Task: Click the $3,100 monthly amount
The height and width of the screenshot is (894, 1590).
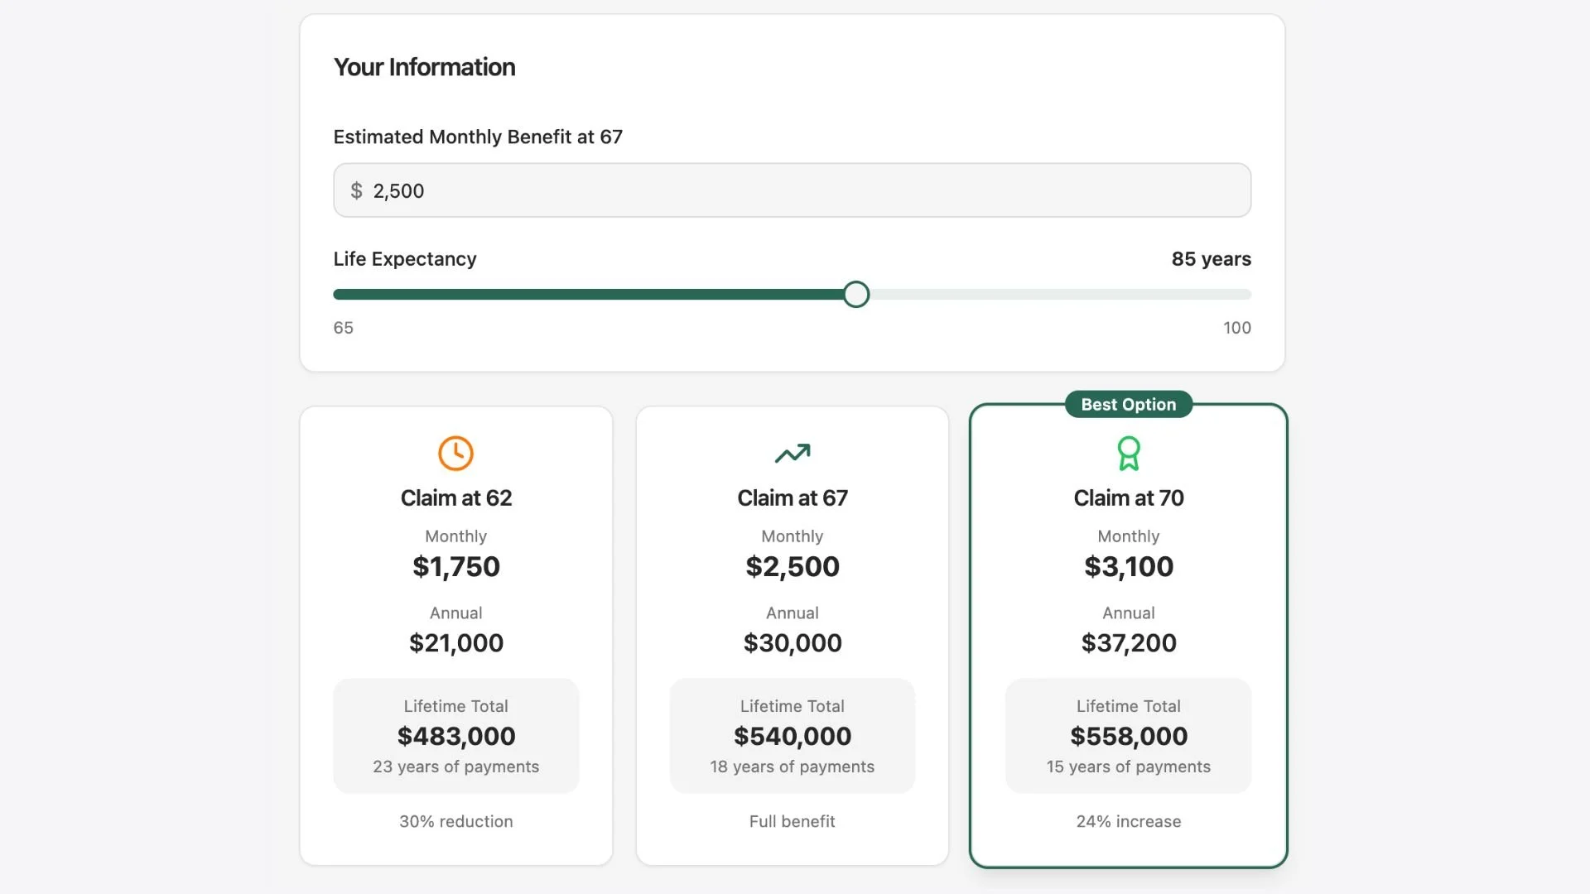Action: tap(1128, 566)
